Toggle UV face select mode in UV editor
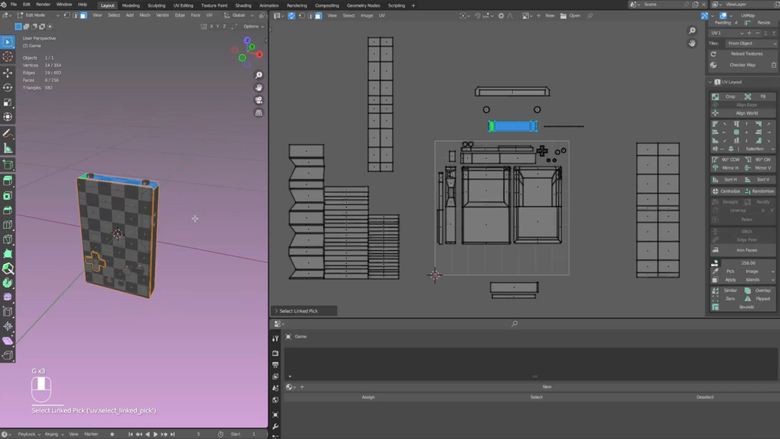Image resolution: width=780 pixels, height=439 pixels. click(x=318, y=16)
